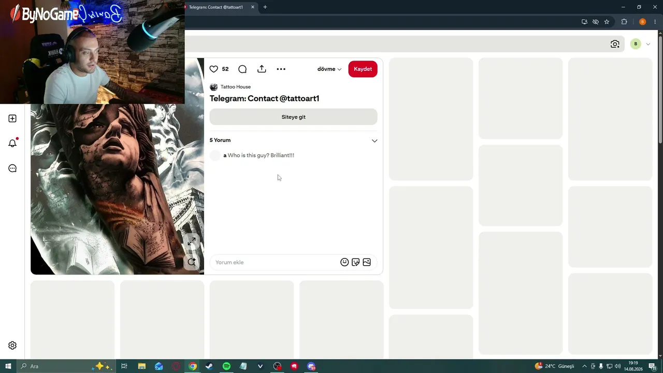Attach a photo to the comment

tap(367, 262)
